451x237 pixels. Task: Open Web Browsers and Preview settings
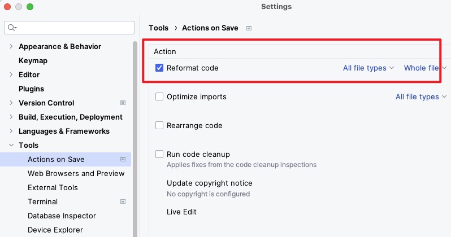pos(76,173)
